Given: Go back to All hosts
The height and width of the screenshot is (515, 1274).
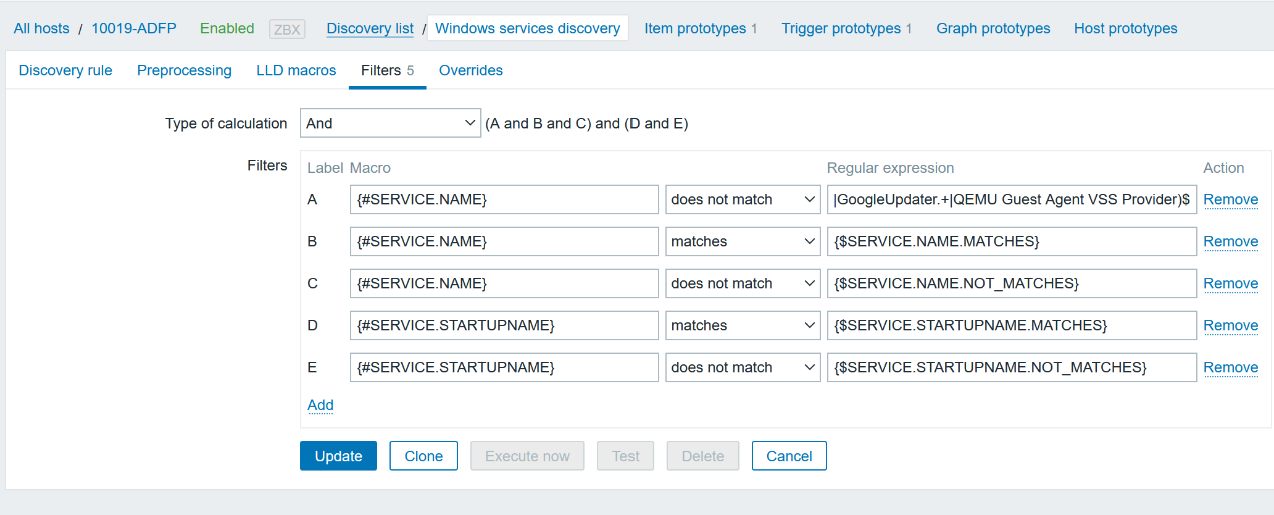Looking at the screenshot, I should (41, 28).
